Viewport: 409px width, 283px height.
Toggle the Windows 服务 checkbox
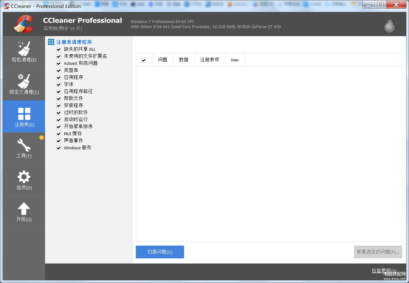pyautogui.click(x=58, y=148)
